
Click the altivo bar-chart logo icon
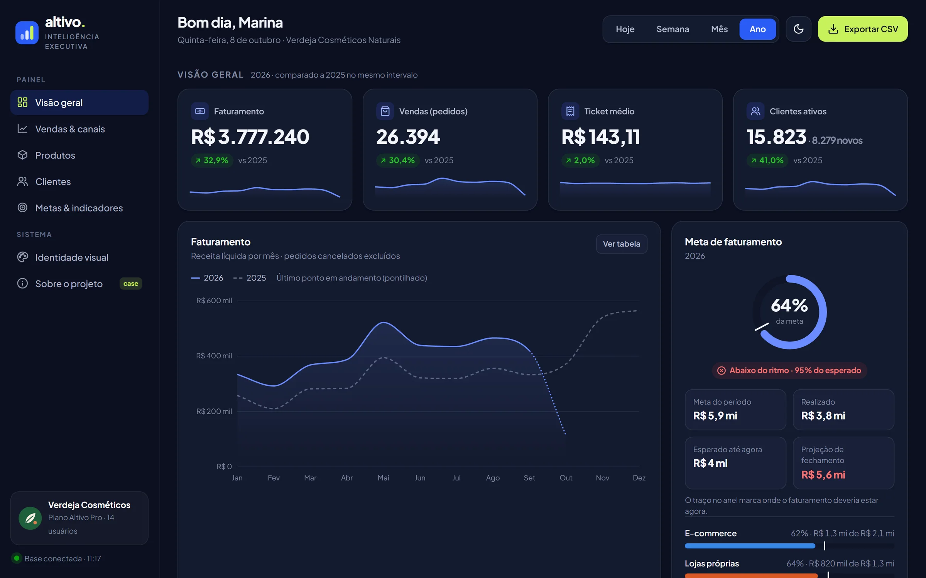(x=27, y=33)
